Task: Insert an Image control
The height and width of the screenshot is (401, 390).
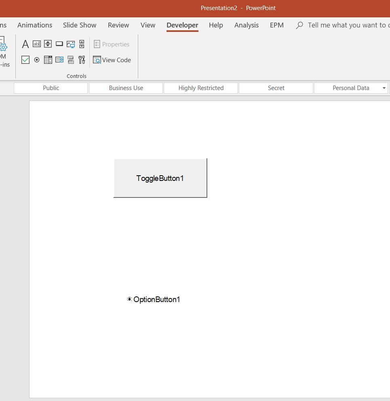Action: point(71,44)
